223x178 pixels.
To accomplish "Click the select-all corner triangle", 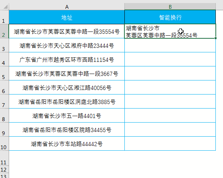I will click(x=5, y=7).
